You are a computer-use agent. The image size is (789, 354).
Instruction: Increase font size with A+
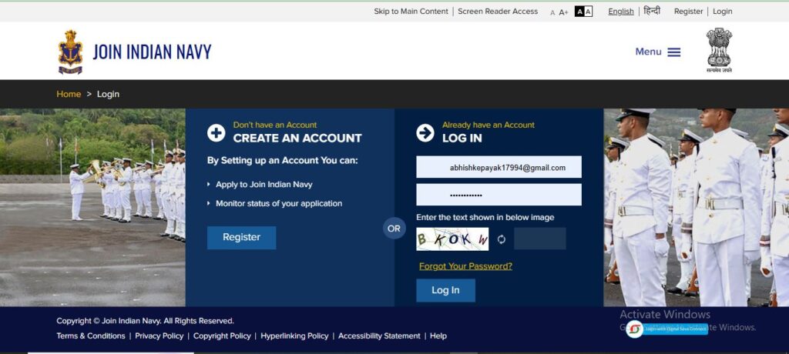tap(563, 12)
